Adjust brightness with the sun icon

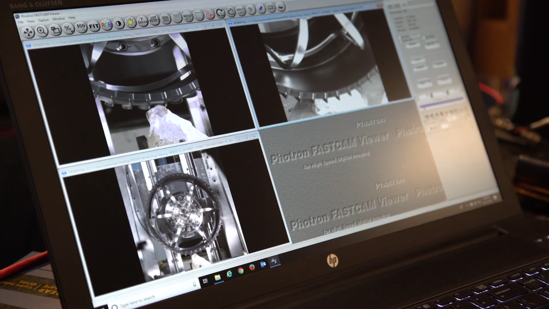click(x=130, y=22)
